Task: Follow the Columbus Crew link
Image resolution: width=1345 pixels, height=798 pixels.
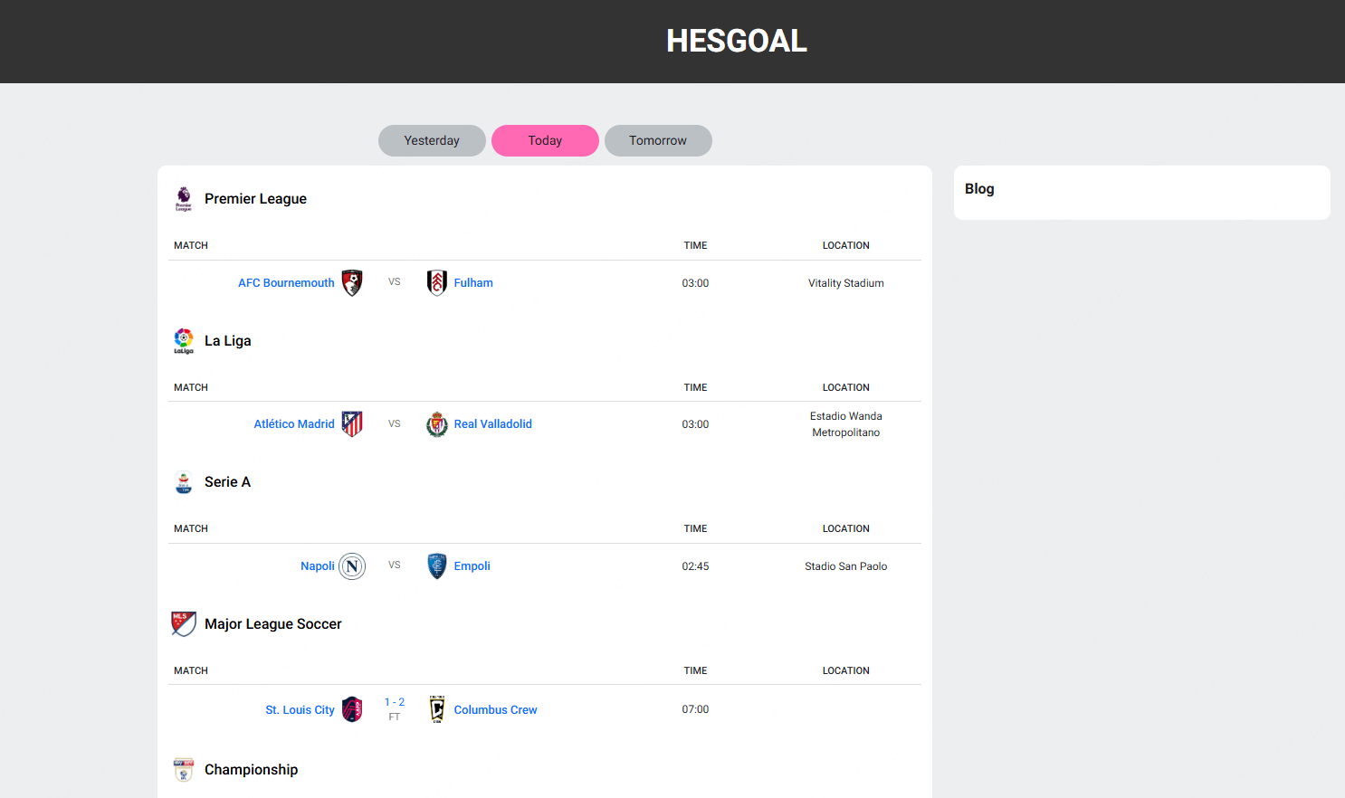Action: click(x=496, y=710)
